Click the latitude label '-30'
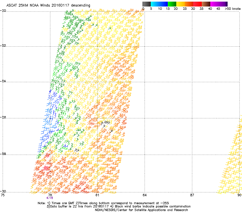This screenshot has width=242, height=212. (3, 191)
